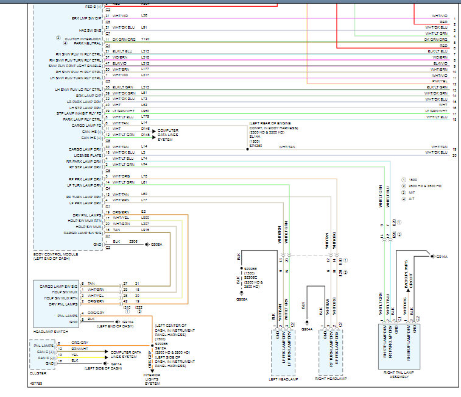Click the RIGHT HEADLAMP label

tap(331, 379)
